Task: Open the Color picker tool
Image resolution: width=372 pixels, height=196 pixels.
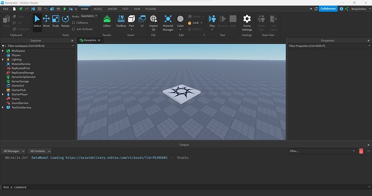Action: coord(180,23)
